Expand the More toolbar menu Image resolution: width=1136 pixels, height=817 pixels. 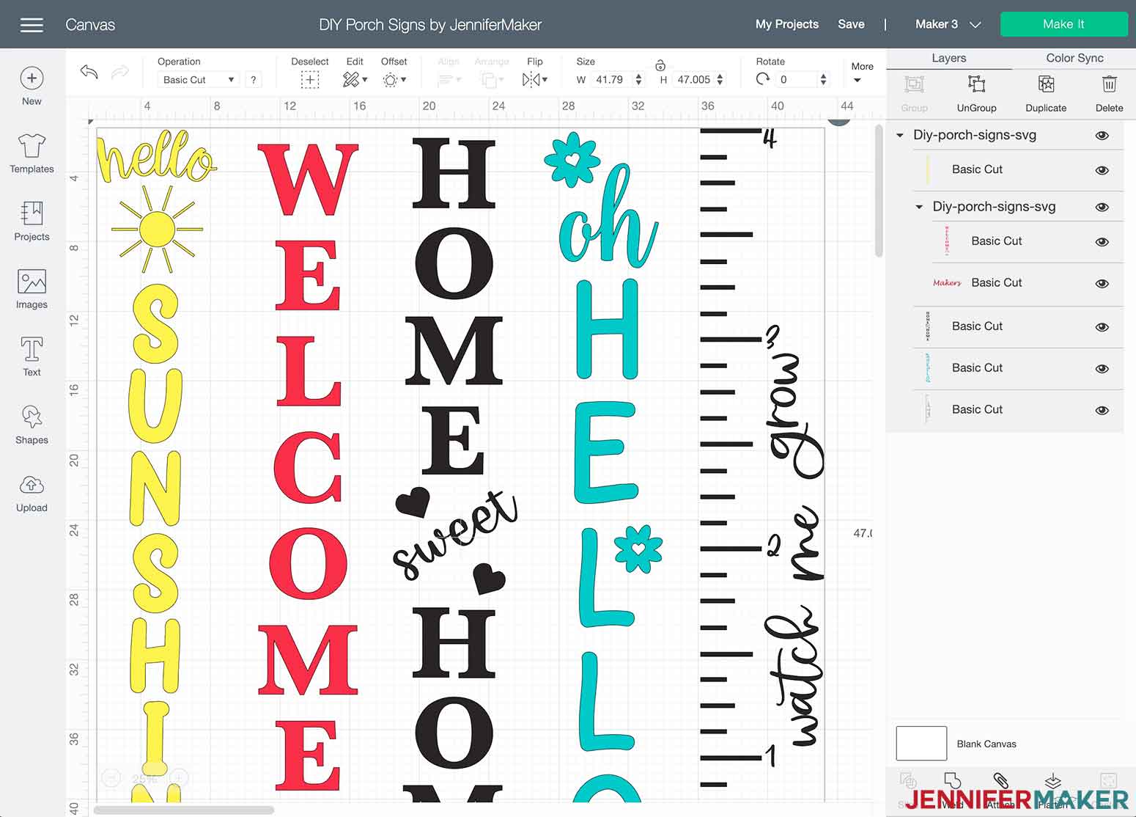tap(861, 73)
